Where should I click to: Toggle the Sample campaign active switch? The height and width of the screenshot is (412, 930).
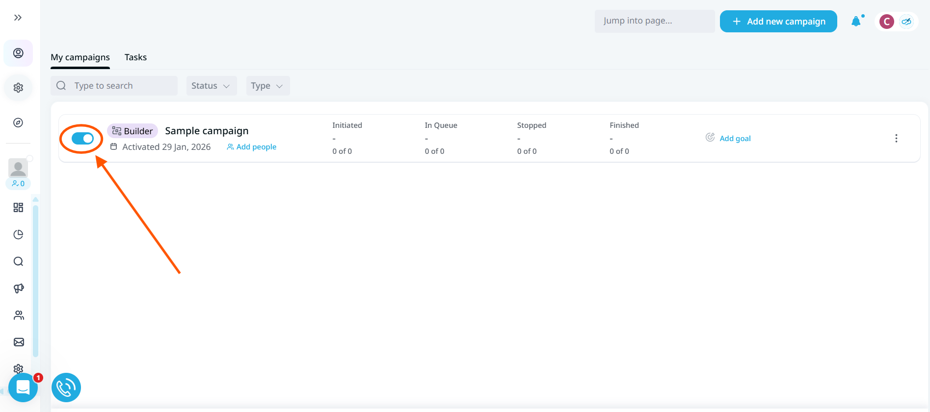point(82,139)
